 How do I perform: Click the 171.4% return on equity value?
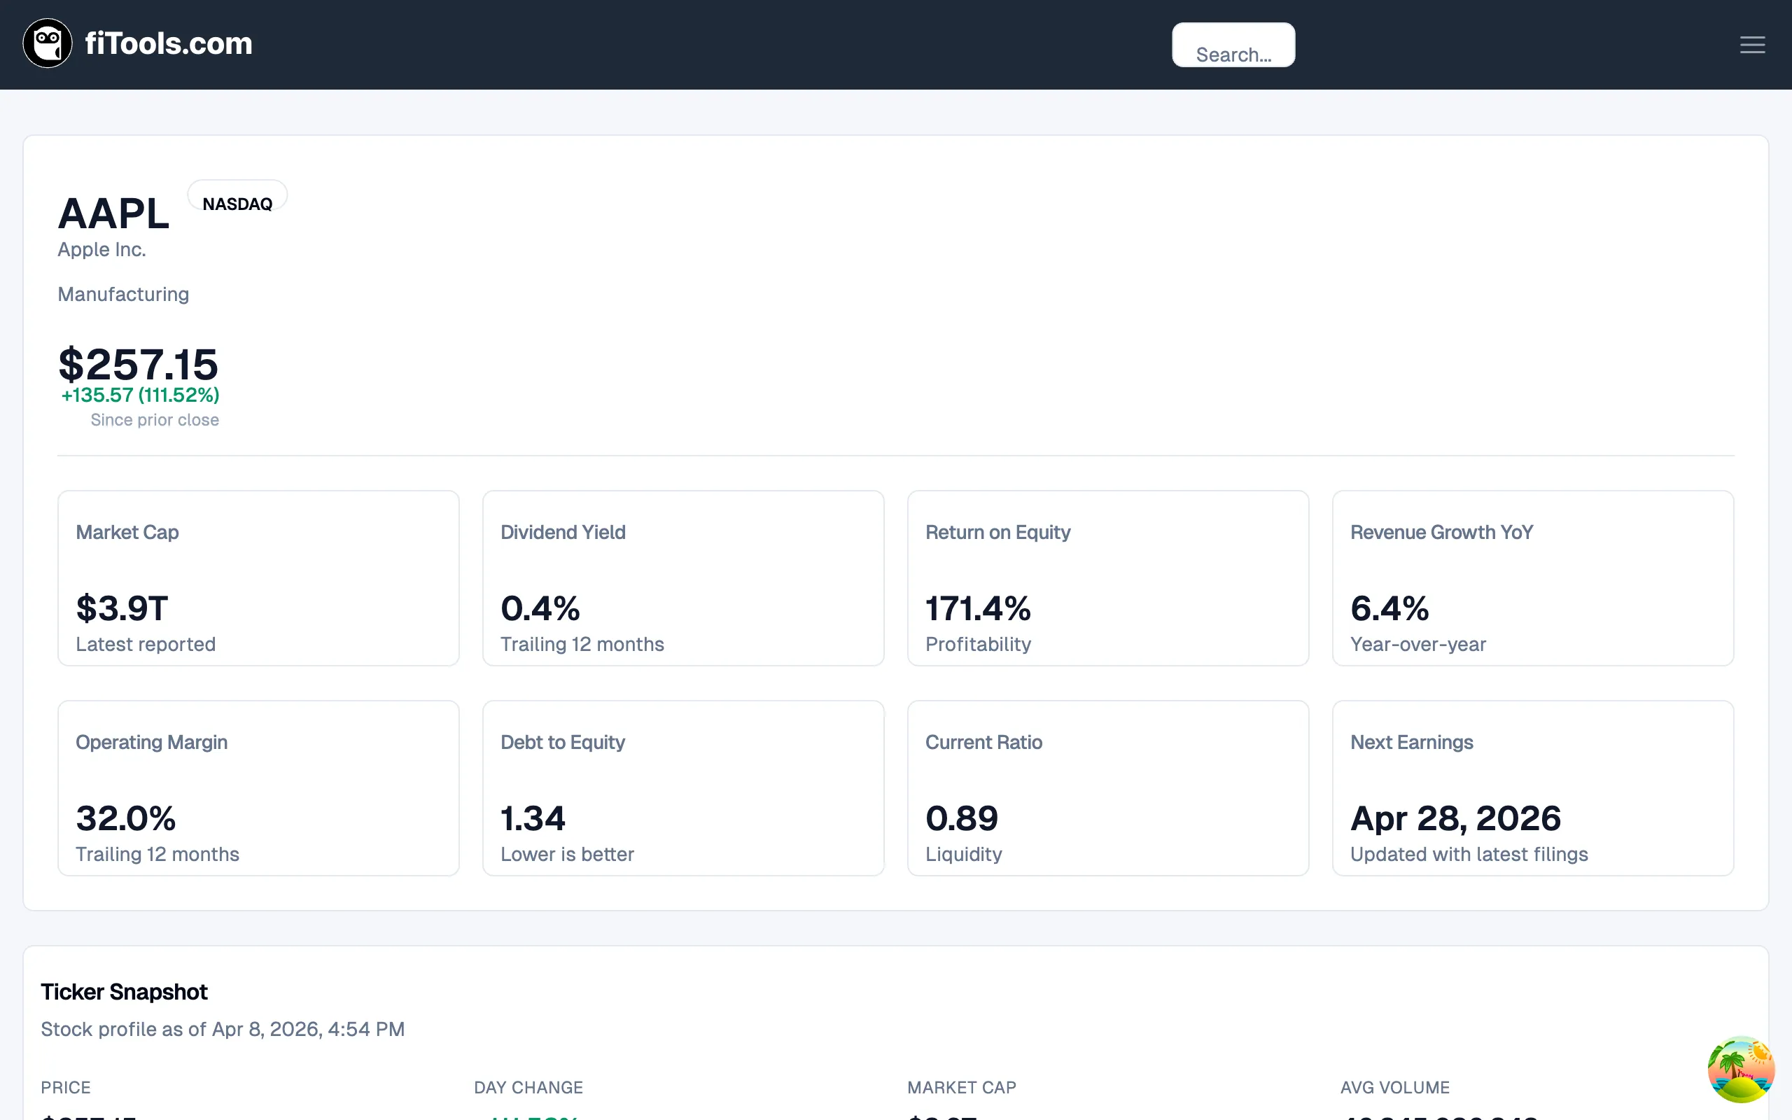[x=977, y=608]
